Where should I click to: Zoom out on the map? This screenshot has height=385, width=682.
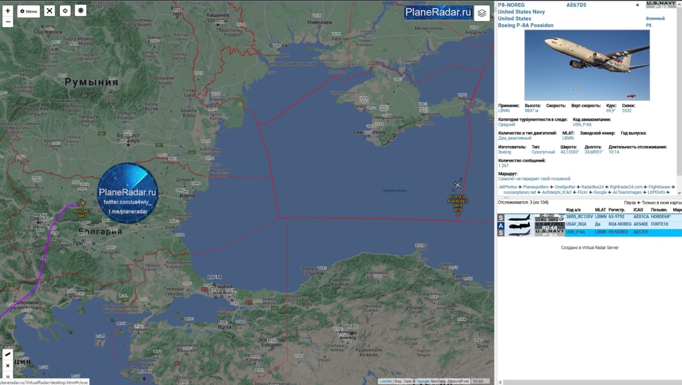click(8, 22)
